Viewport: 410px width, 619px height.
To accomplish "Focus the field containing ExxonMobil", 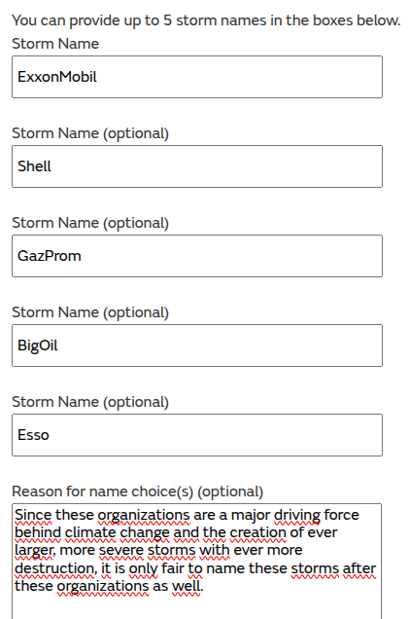I will (x=197, y=77).
